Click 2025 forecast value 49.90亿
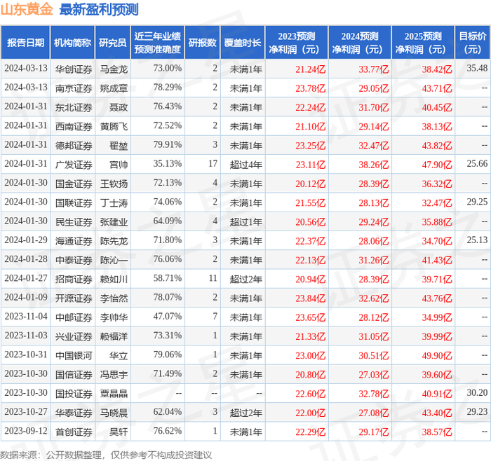The image size is (491, 461). point(437,356)
